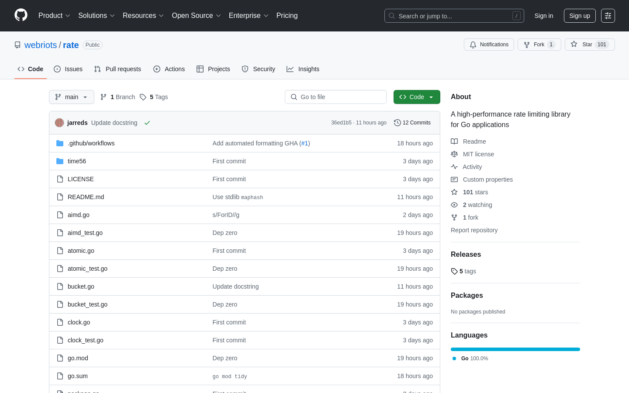Click the .github/workflows folder icon
This screenshot has width=629, height=393.
point(60,143)
